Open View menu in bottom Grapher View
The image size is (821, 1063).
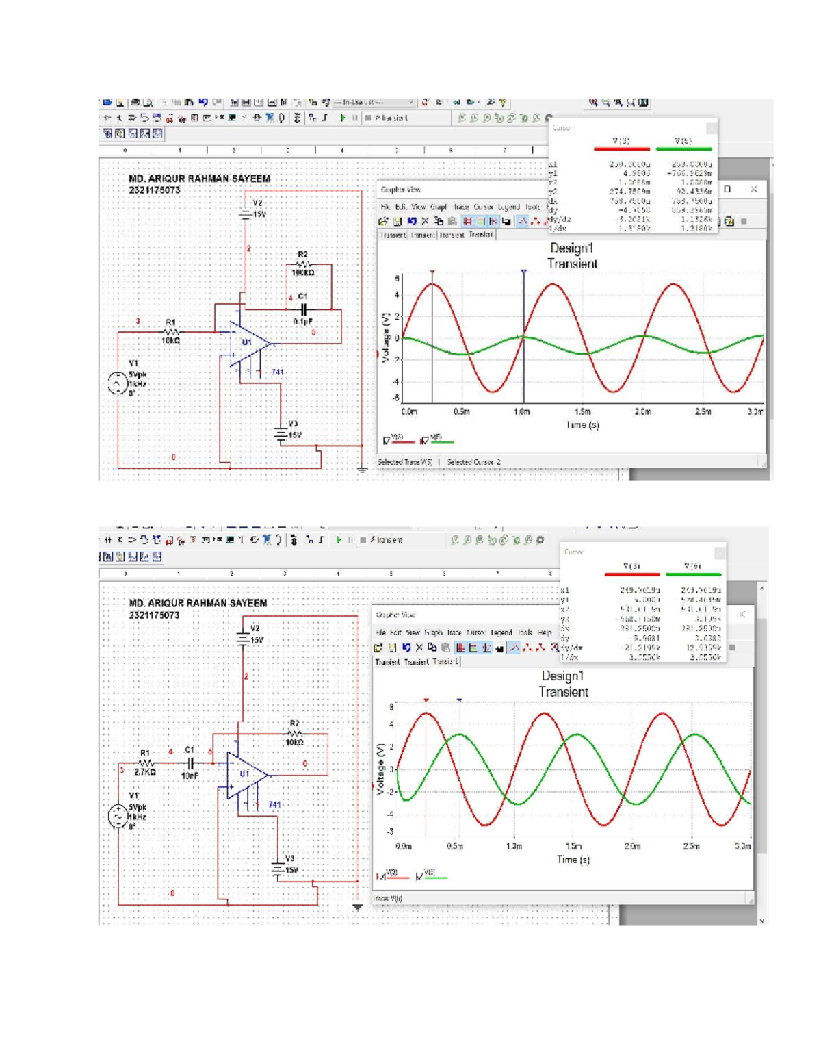point(413,632)
